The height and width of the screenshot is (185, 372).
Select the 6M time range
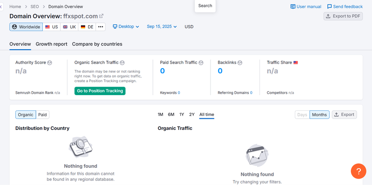point(171,115)
